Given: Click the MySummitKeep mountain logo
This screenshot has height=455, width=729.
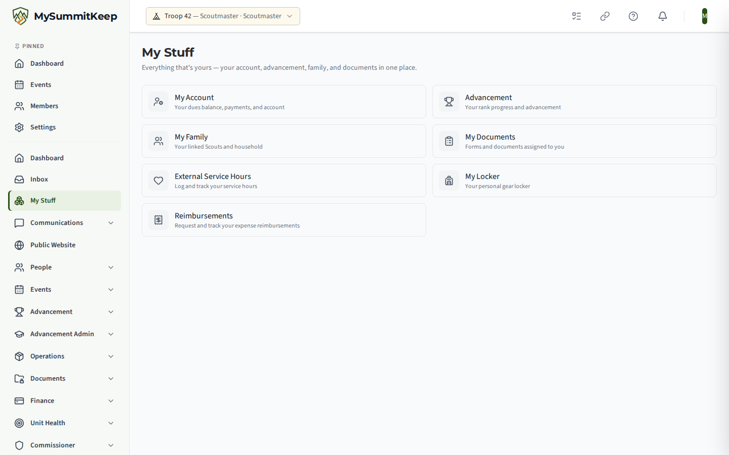Looking at the screenshot, I should click(20, 16).
